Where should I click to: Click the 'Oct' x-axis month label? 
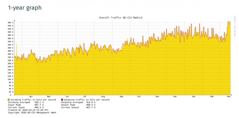pos(139,97)
